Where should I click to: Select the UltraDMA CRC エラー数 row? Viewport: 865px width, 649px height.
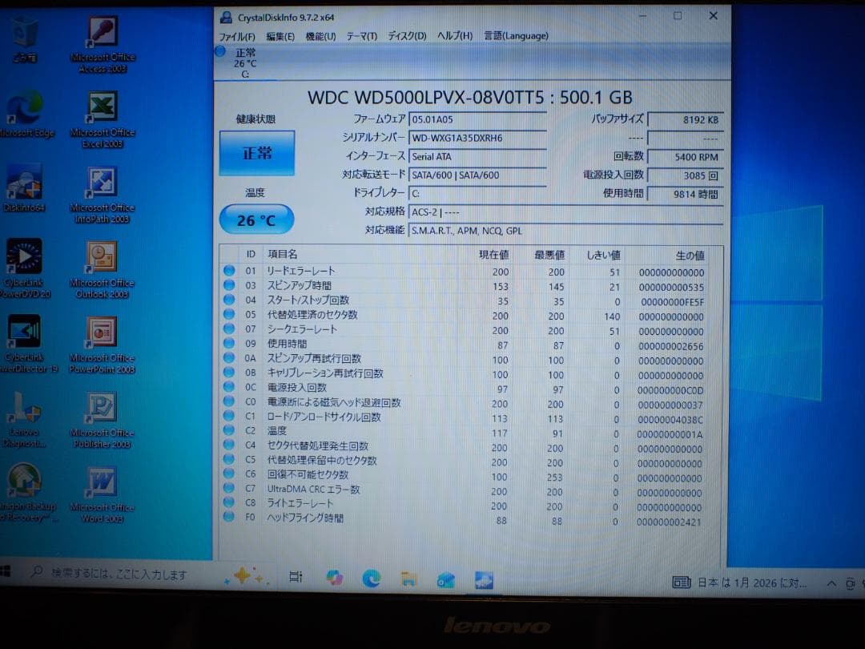tap(470, 490)
